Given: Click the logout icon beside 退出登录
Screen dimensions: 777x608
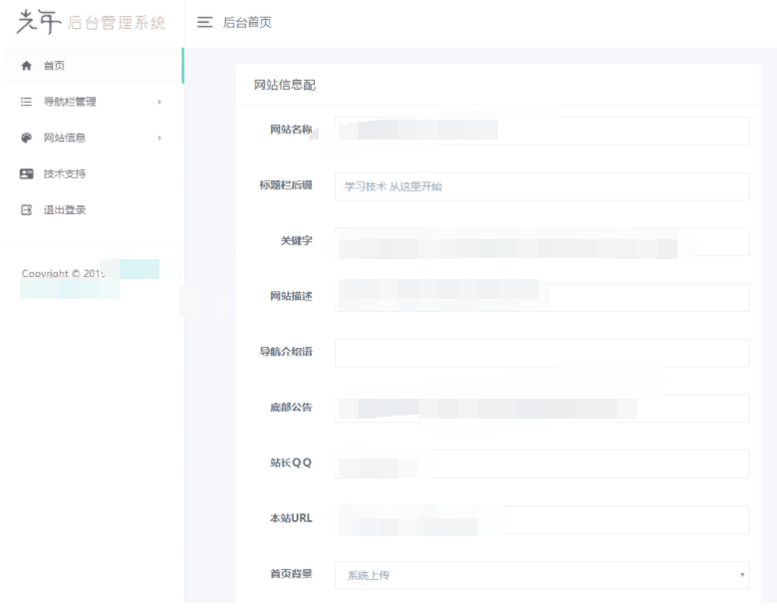Looking at the screenshot, I should [27, 210].
